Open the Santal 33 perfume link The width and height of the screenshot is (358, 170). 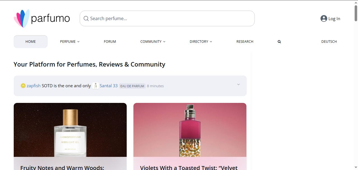[x=109, y=86]
